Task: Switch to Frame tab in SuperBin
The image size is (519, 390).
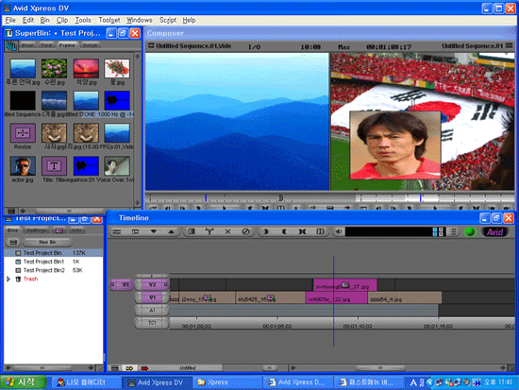Action: (67, 45)
